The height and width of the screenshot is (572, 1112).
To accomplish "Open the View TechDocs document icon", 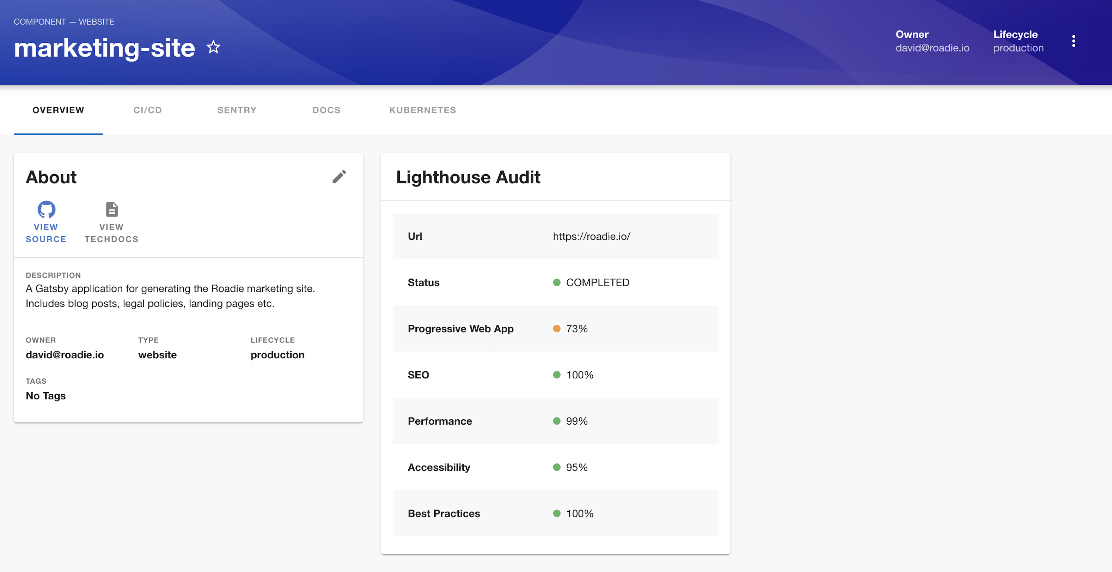I will 111,209.
